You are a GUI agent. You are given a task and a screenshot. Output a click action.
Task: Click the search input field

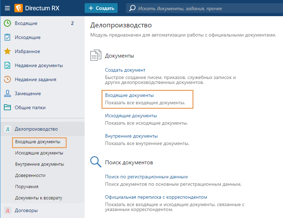coord(204,8)
